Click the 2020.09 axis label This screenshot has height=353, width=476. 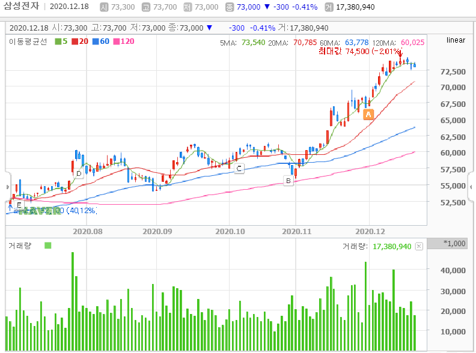pos(157,231)
